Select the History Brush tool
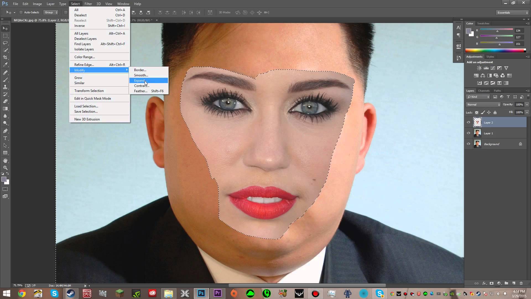Screen dimensions: 531x299 [5, 94]
